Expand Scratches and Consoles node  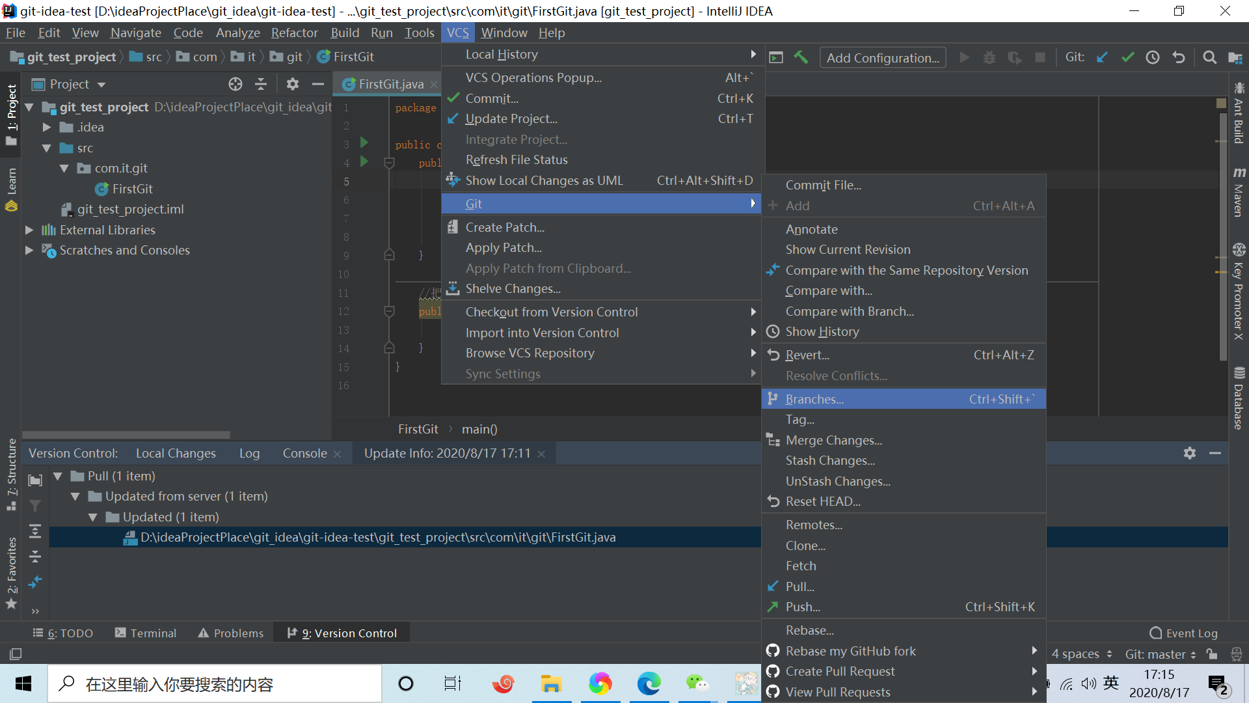coord(29,251)
